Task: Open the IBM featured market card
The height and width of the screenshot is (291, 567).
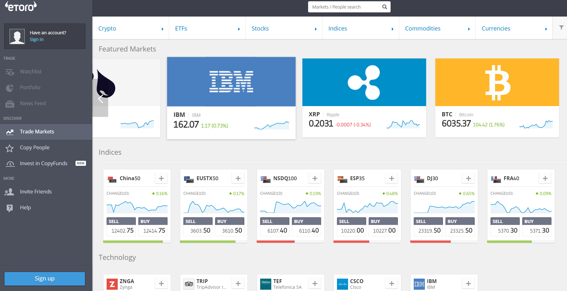Action: pos(231,98)
